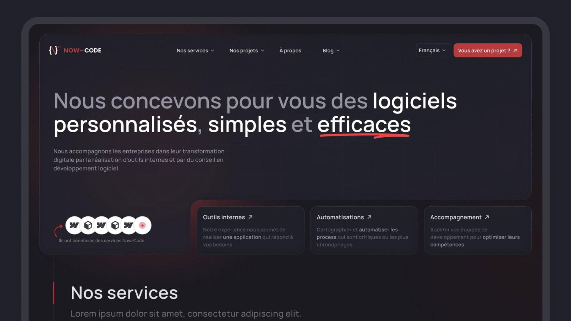571x321 pixels.
Task: Expand the Nos projets dropdown menu
Action: pyautogui.click(x=246, y=50)
